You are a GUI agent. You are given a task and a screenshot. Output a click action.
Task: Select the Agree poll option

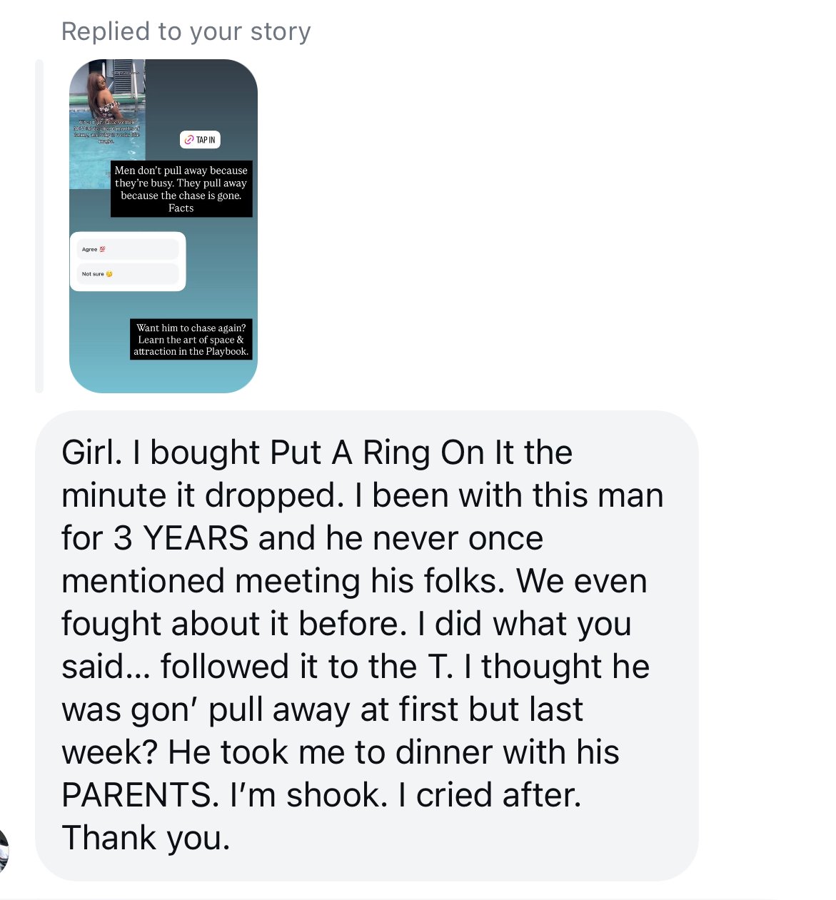[127, 249]
